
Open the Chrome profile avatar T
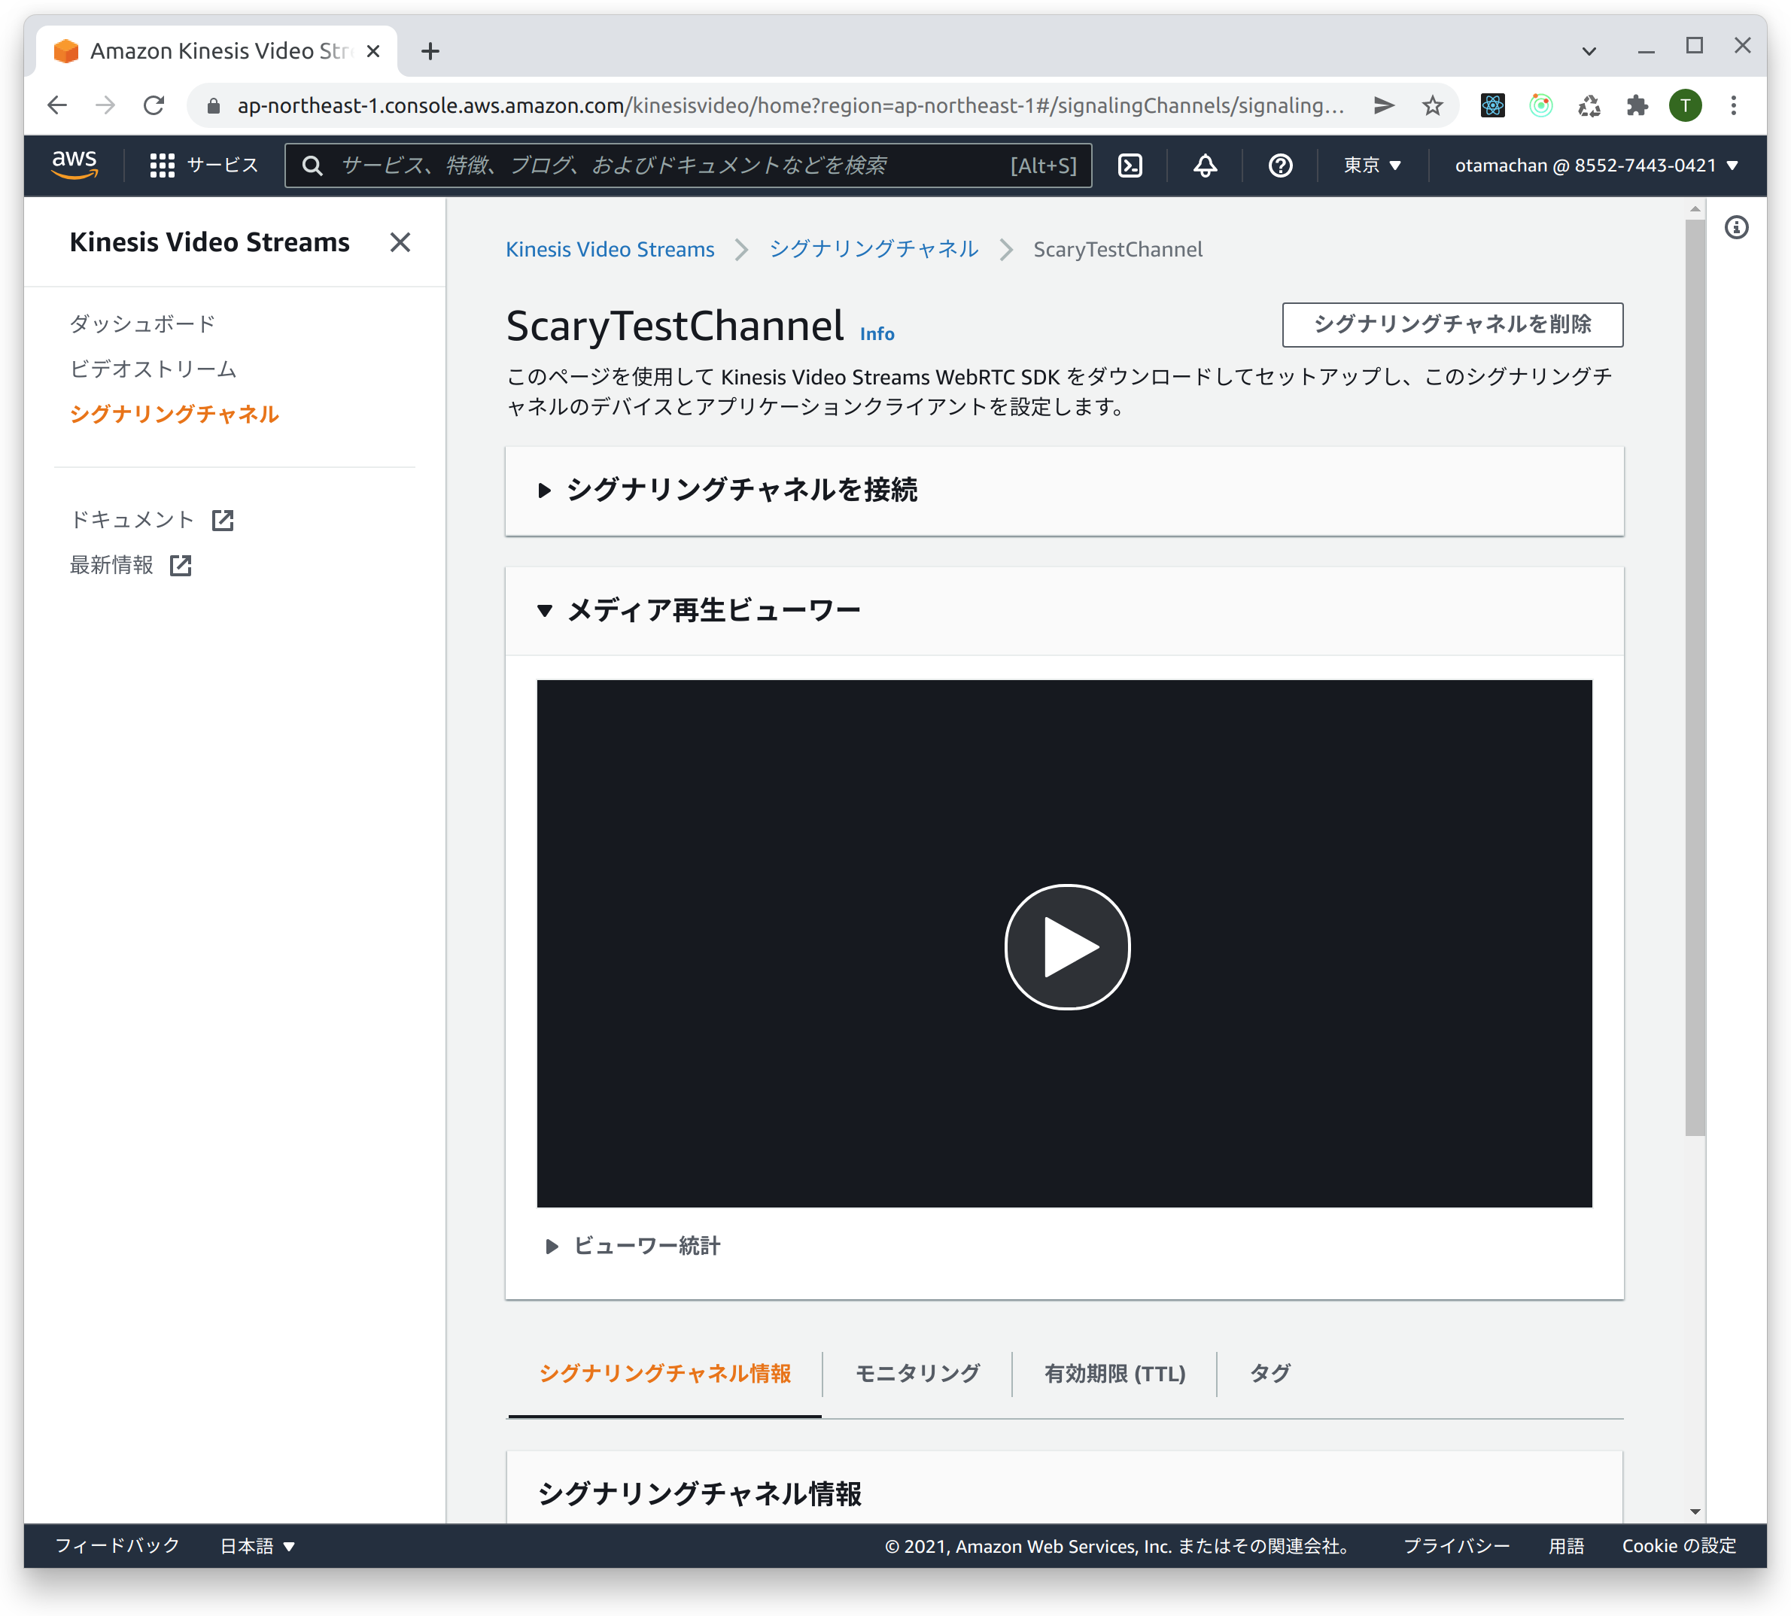[x=1684, y=105]
